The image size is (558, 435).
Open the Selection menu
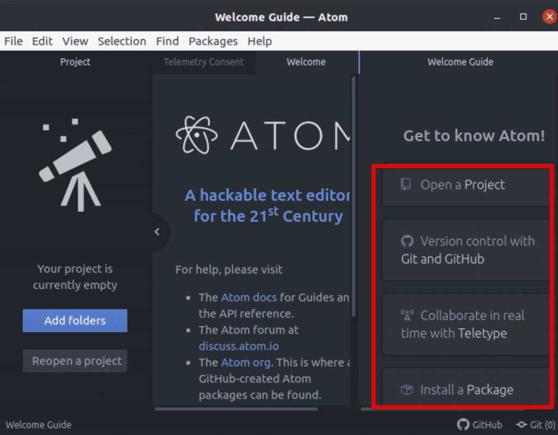[x=122, y=41]
